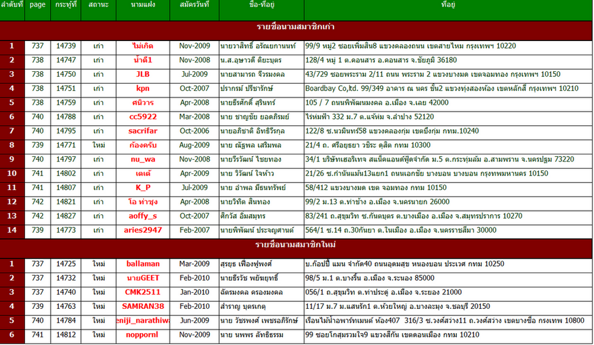The width and height of the screenshot is (594, 345).
Task: Click the nickname 'noppornl'
Action: tap(143, 335)
